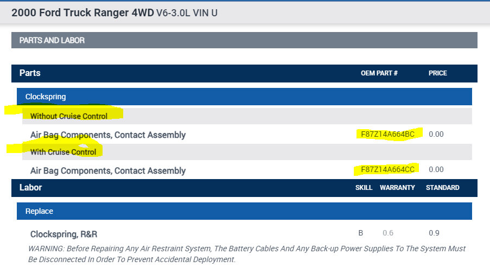
Task: Click the STANDARD column header
Action: 442,188
